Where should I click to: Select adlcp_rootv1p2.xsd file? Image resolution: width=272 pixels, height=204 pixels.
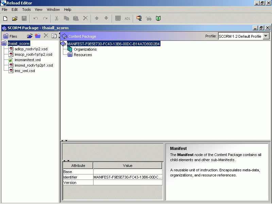[x=31, y=49]
